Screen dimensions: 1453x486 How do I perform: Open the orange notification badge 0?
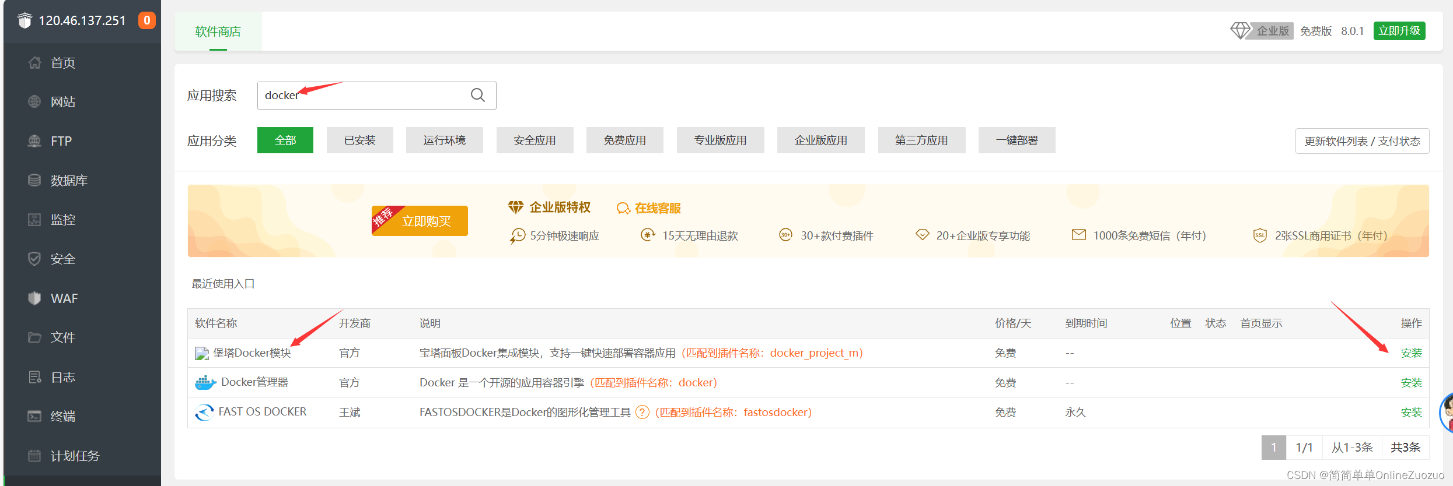[146, 20]
